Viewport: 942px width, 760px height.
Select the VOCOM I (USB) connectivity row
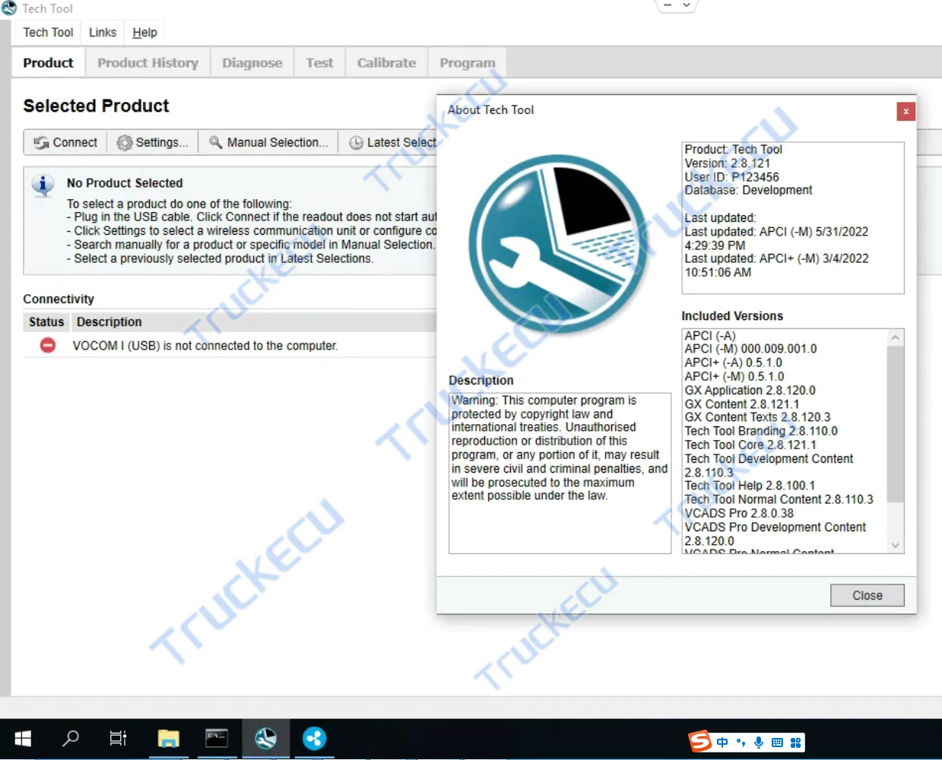click(230, 345)
